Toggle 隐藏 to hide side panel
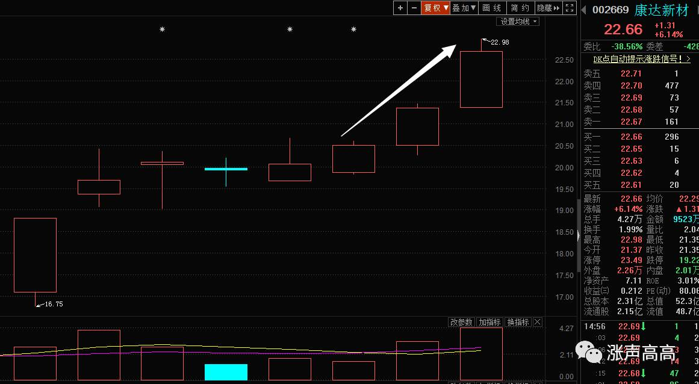This screenshot has width=699, height=384. click(x=548, y=8)
